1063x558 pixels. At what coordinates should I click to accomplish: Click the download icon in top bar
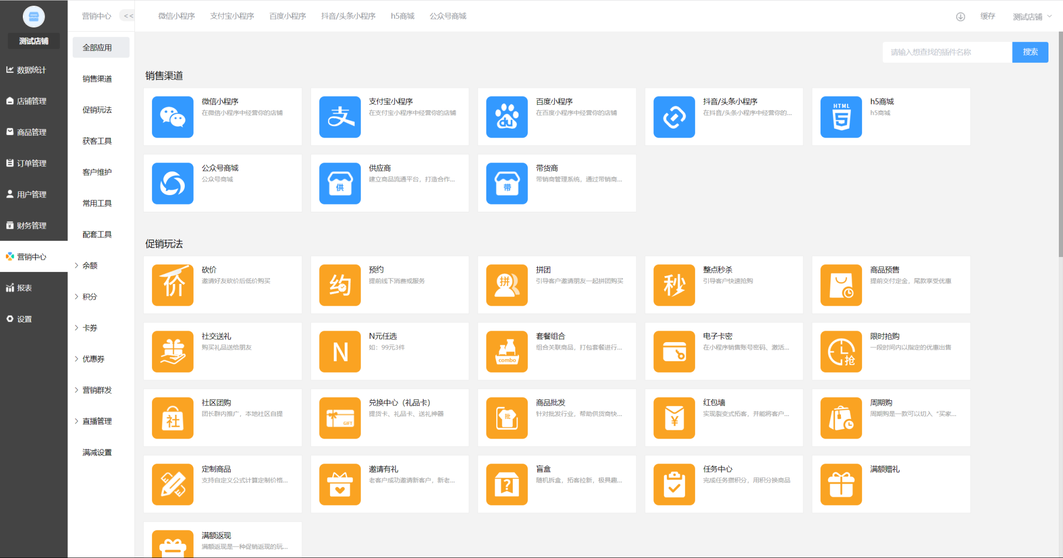coord(960,17)
